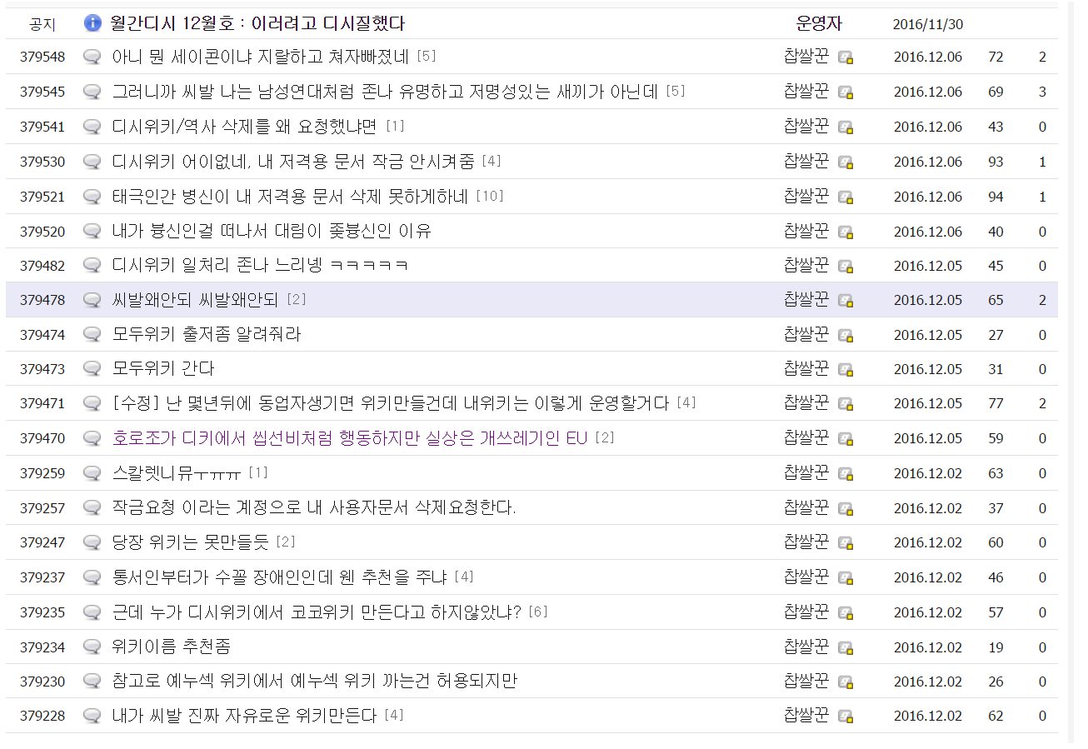Click author name '찹쌀꾼' on post 379482
Viewport: 1088px width, 749px height.
coord(806,266)
